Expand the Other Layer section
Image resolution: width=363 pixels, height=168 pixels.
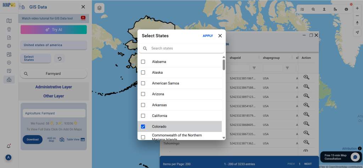(x=54, y=96)
